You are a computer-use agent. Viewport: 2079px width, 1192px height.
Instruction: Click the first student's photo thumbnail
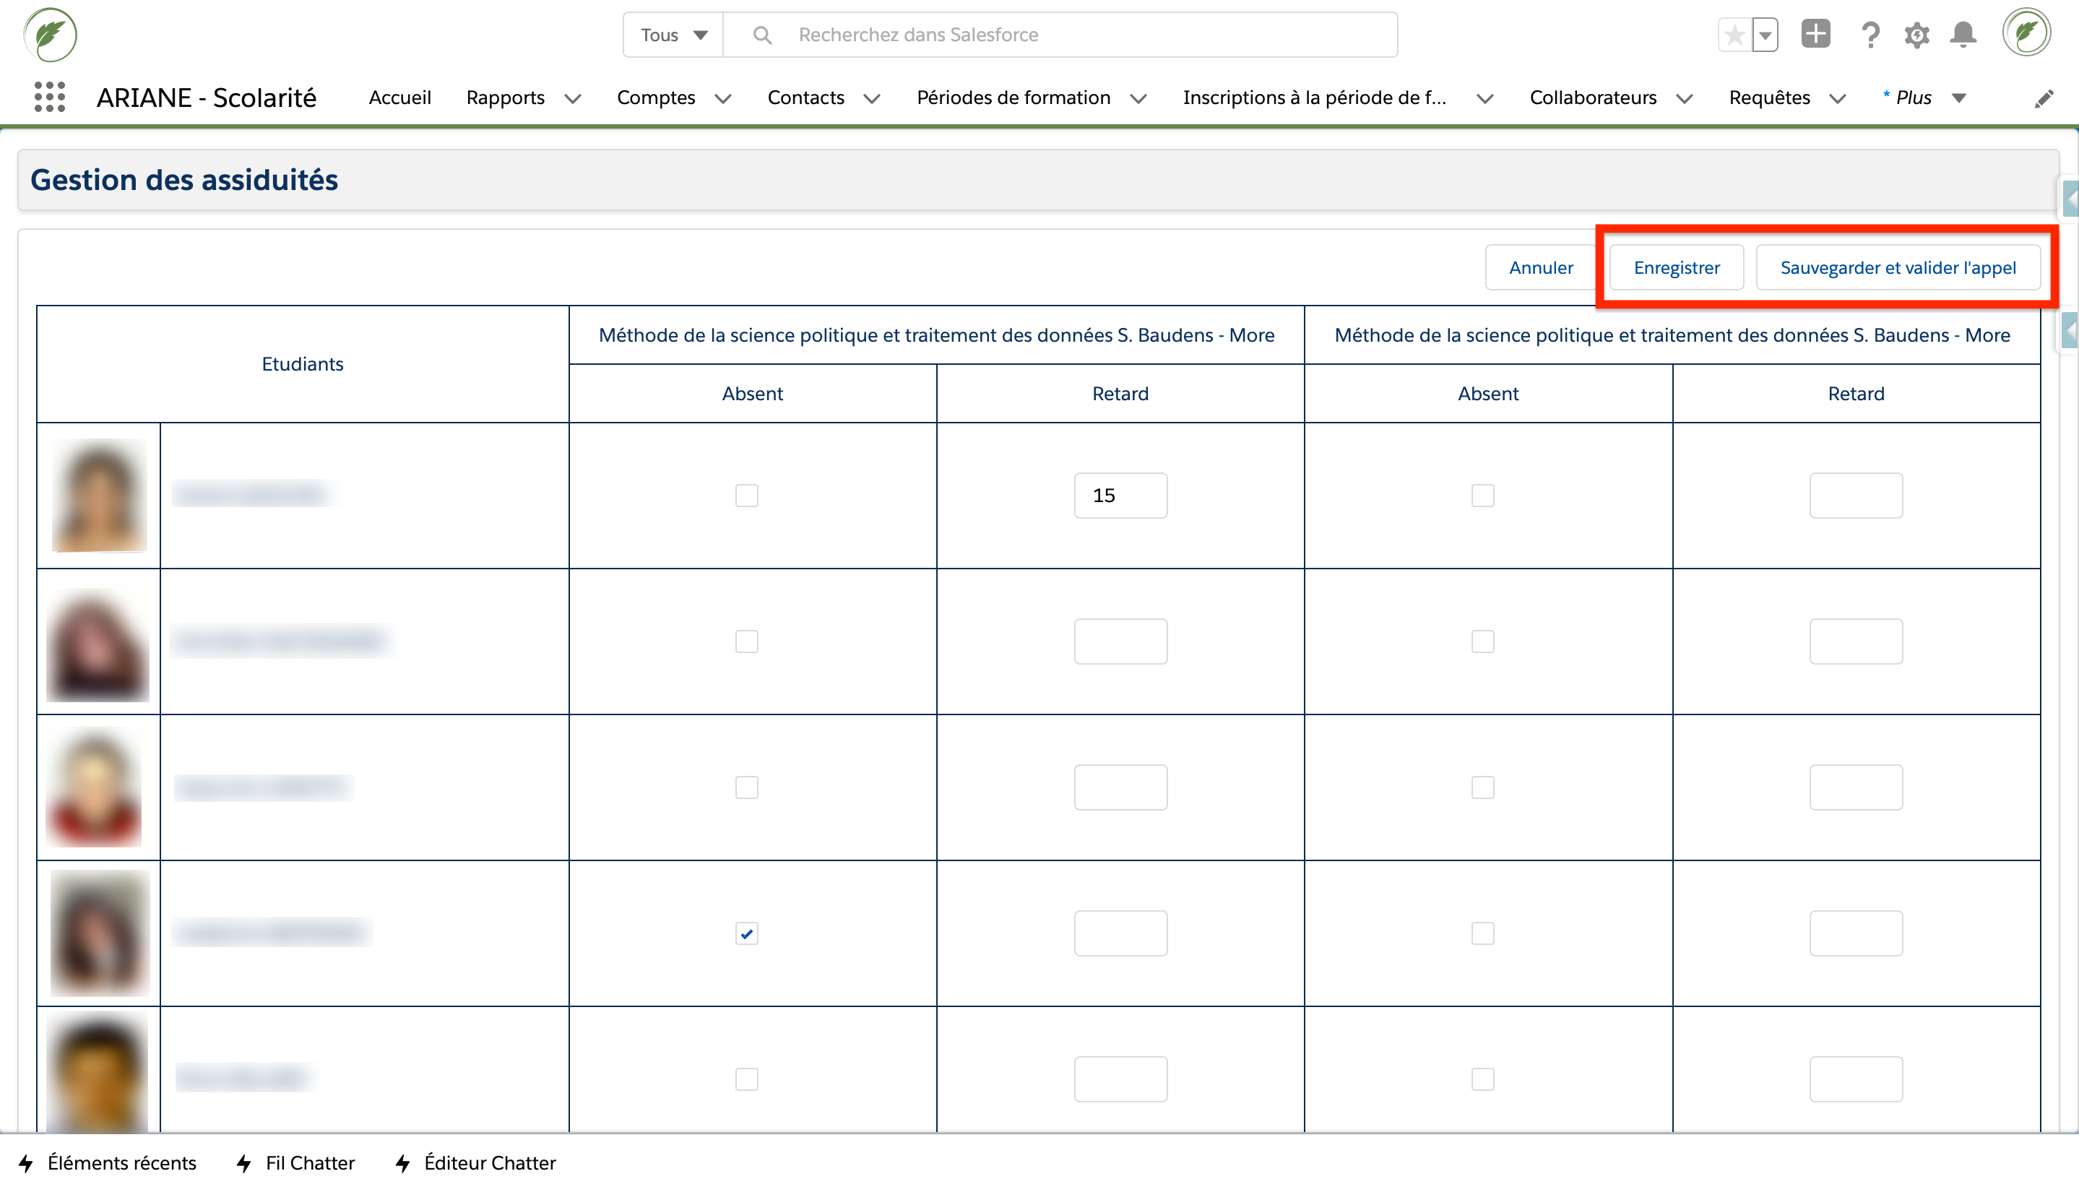point(99,496)
